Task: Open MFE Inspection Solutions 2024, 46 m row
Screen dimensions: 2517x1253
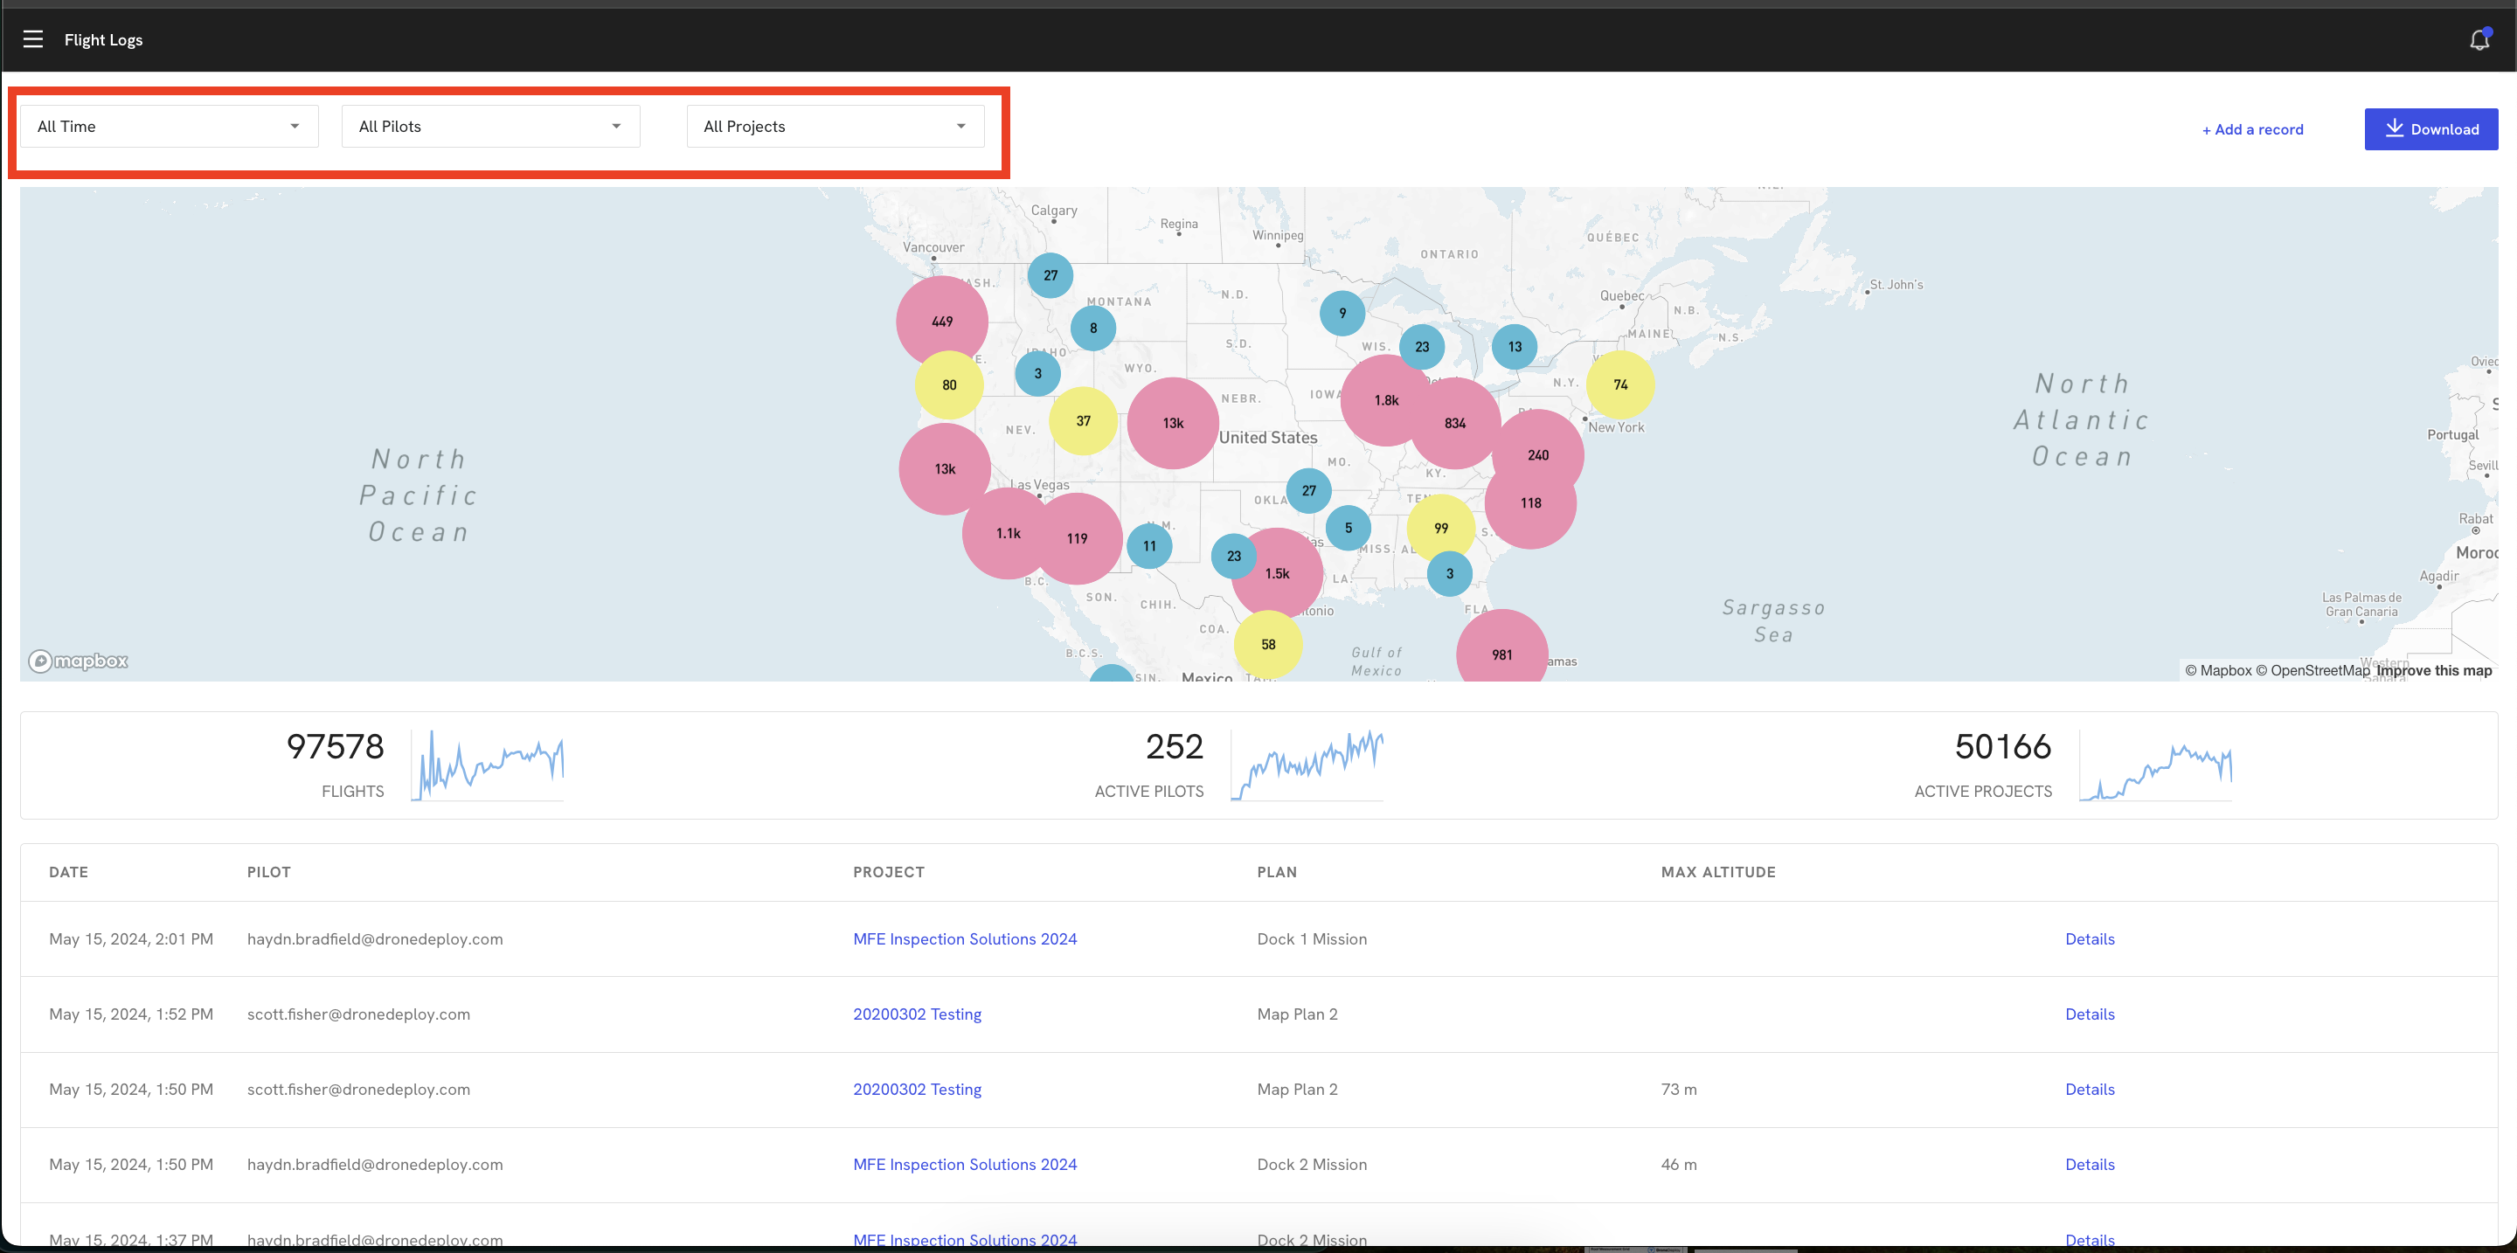Action: [x=964, y=1164]
